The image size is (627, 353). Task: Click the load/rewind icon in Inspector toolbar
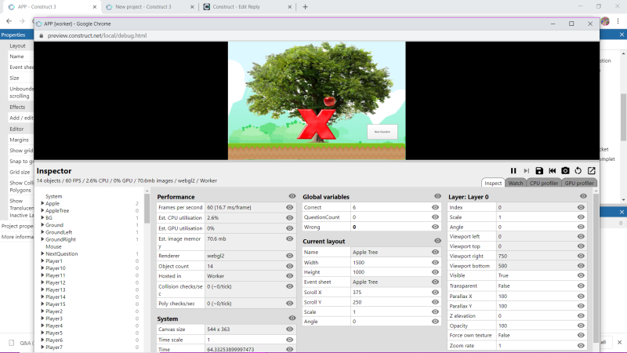pyautogui.click(x=553, y=171)
